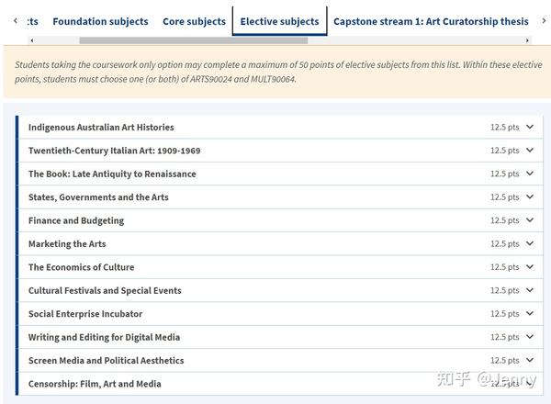Expand Screen Media and Political Aesthetics chevron
Image resolution: width=551 pixels, height=404 pixels.
click(x=530, y=360)
